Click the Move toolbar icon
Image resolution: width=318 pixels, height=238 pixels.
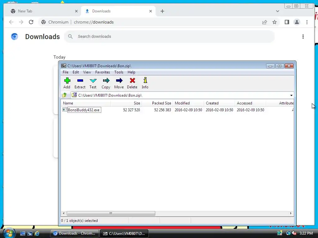[119, 83]
